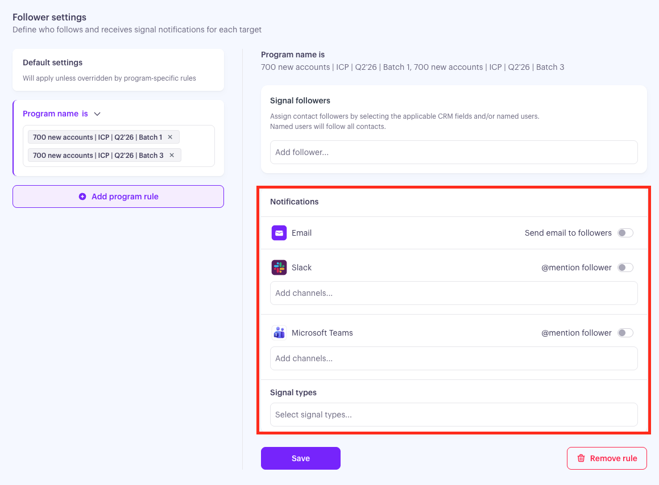Enable Send email to followers toggle
This screenshot has width=659, height=485.
[x=625, y=233]
